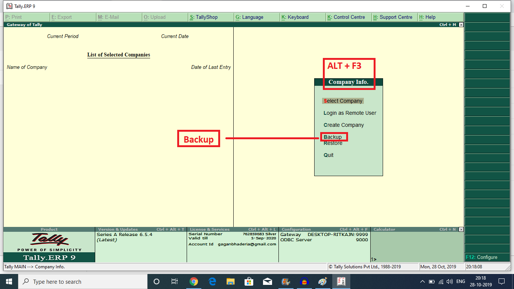Select Backup in the Company Info menu
The height and width of the screenshot is (289, 514).
(333, 137)
